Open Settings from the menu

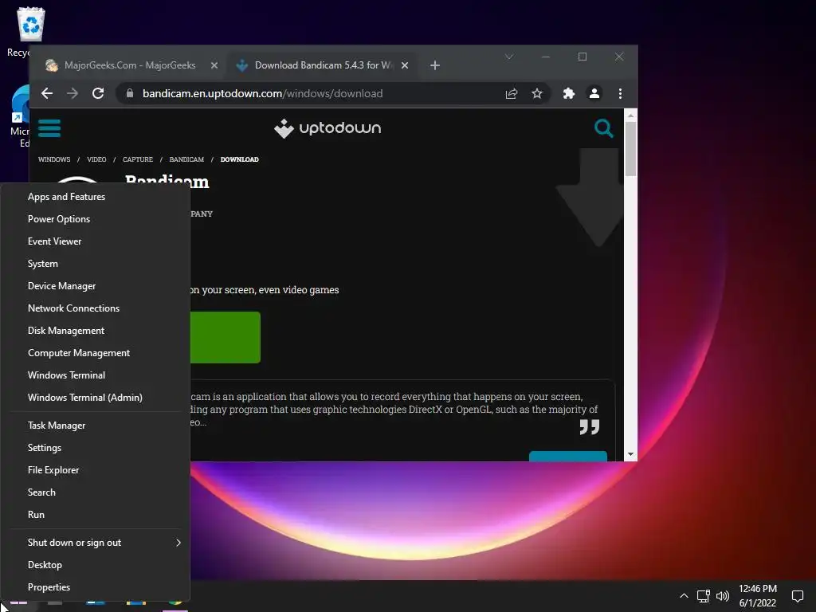point(96,448)
